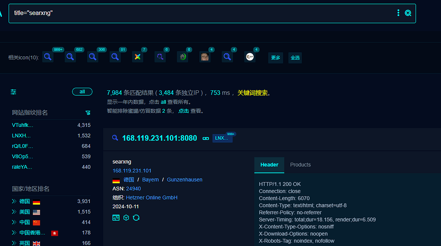View website source code icon under date
441x246 pixels.
click(x=116, y=218)
